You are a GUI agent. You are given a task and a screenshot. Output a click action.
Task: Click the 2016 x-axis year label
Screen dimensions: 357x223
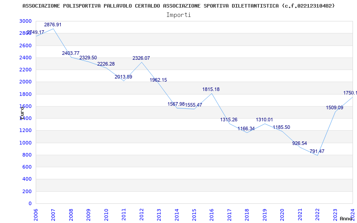coord(212,215)
